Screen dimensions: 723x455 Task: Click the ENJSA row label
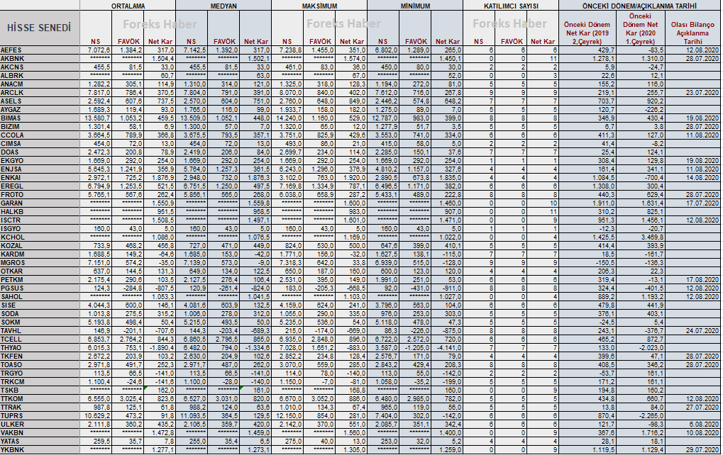click(x=40, y=169)
